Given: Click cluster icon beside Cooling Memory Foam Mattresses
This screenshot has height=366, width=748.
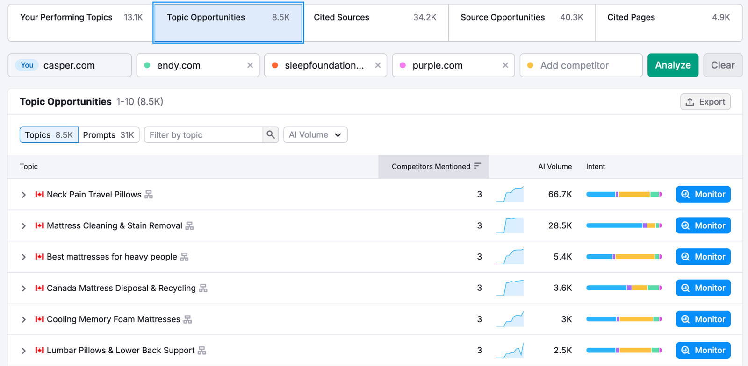Looking at the screenshot, I should [187, 319].
